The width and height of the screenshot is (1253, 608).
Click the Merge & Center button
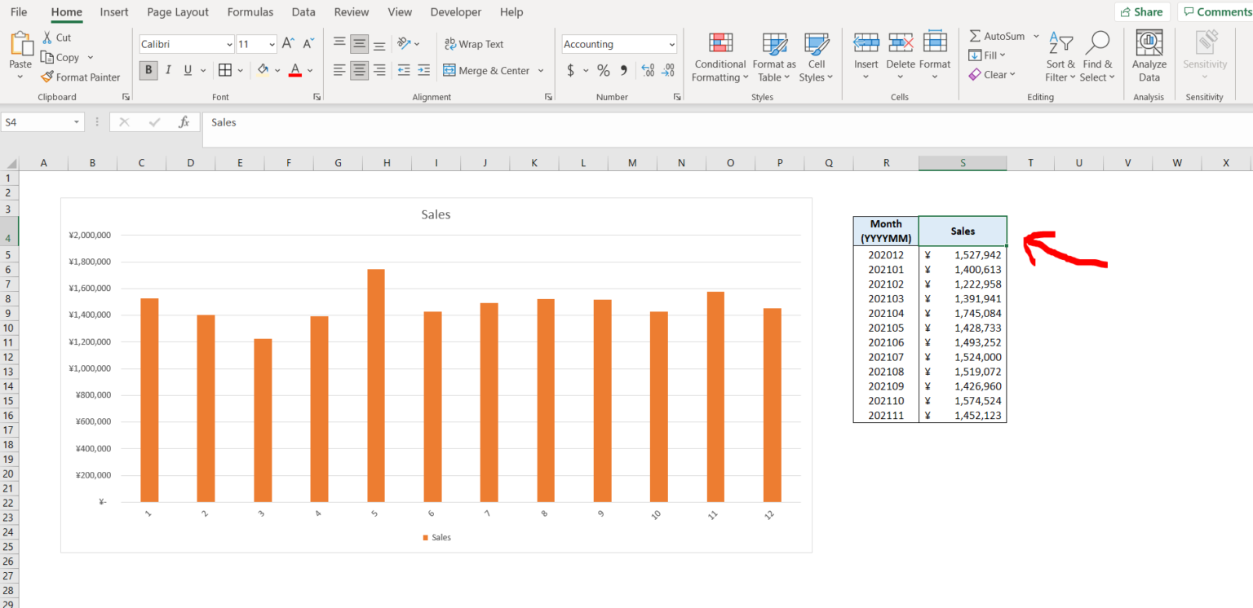click(x=487, y=71)
